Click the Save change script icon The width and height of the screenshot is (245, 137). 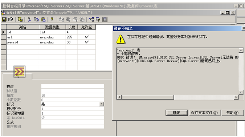tap(20, 19)
